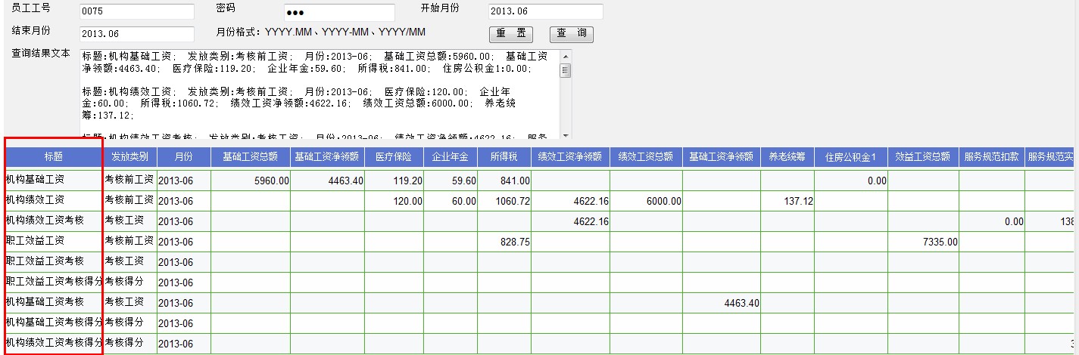Click the 医疗保险 column header
Screen dimensions: 1079x355
(394, 157)
